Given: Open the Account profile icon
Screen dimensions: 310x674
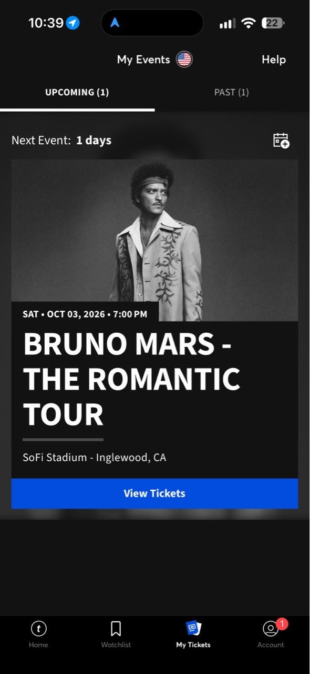Looking at the screenshot, I should click(271, 629).
